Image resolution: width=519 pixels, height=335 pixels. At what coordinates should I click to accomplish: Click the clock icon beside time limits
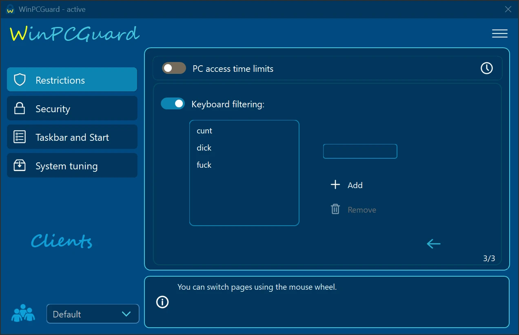pyautogui.click(x=486, y=68)
